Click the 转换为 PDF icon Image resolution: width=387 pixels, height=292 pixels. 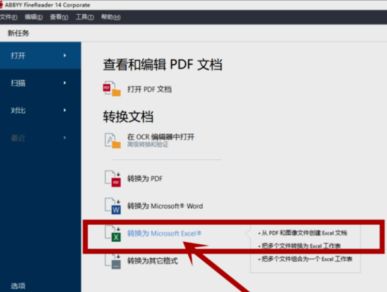click(113, 179)
